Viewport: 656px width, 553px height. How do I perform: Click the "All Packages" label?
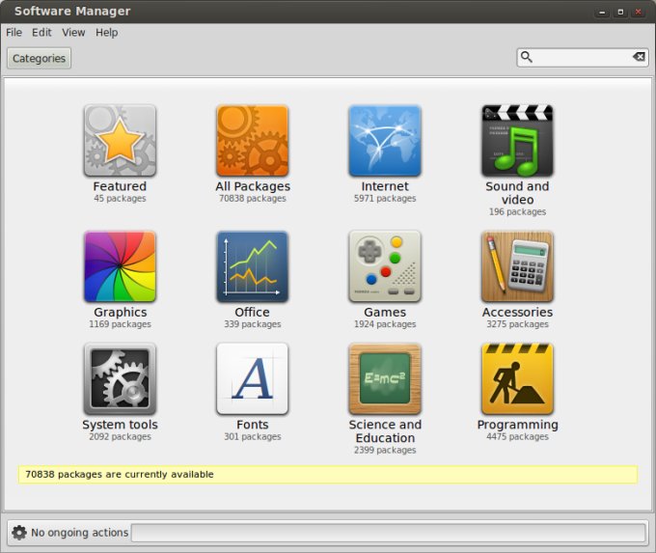pyautogui.click(x=253, y=186)
